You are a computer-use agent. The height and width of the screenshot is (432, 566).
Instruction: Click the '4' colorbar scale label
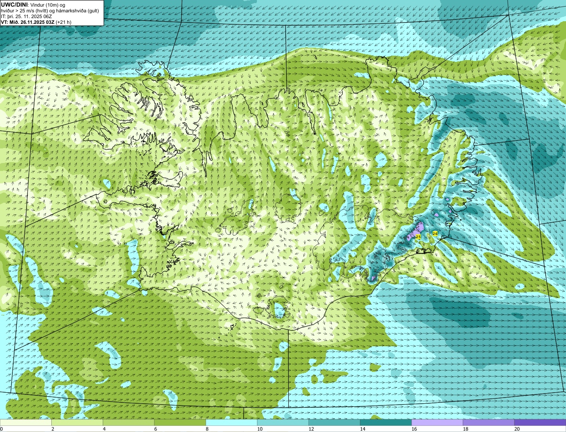click(x=104, y=429)
